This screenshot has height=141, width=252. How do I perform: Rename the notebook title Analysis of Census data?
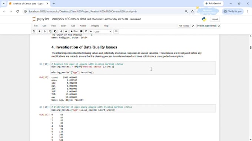[69, 19]
